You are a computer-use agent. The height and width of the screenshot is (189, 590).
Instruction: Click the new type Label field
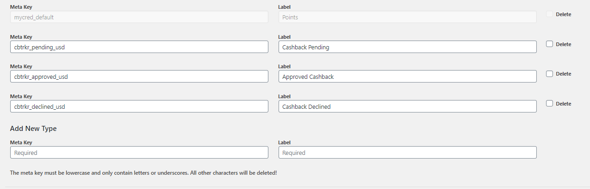pyautogui.click(x=407, y=153)
